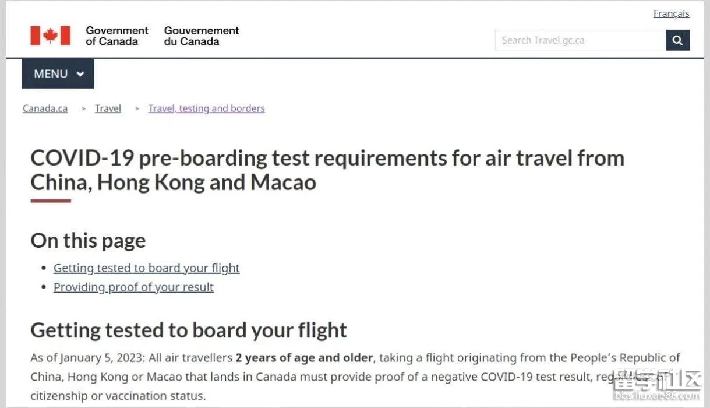
Task: Focus the Search Travel.gc.ca field
Action: coord(580,40)
